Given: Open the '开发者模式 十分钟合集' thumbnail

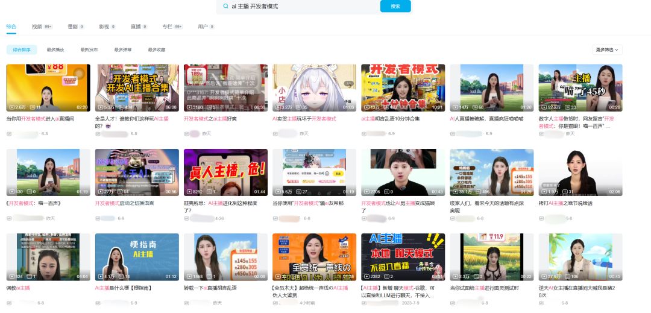Looking at the screenshot, I should click(403, 87).
